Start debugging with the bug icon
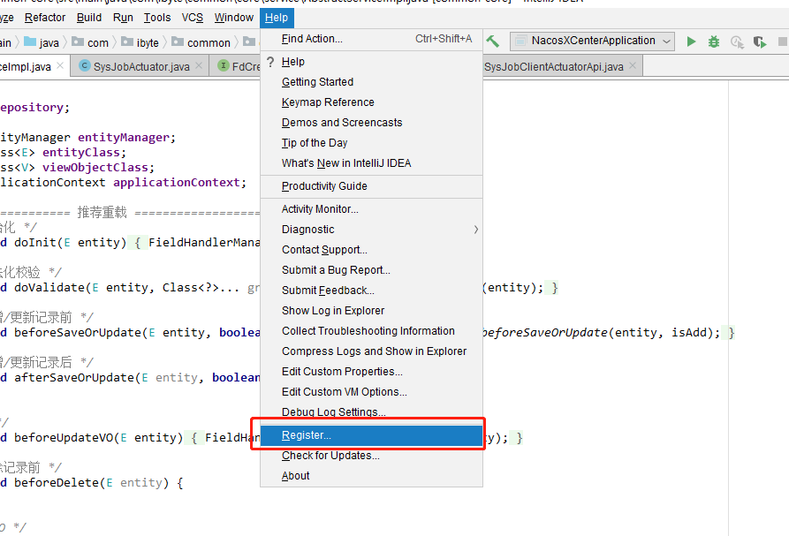Screen dimensions: 789x536 [714, 42]
